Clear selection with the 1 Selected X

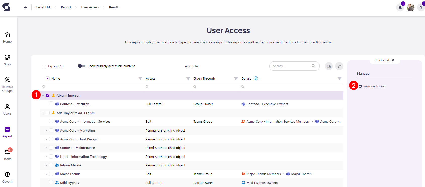click(x=393, y=60)
